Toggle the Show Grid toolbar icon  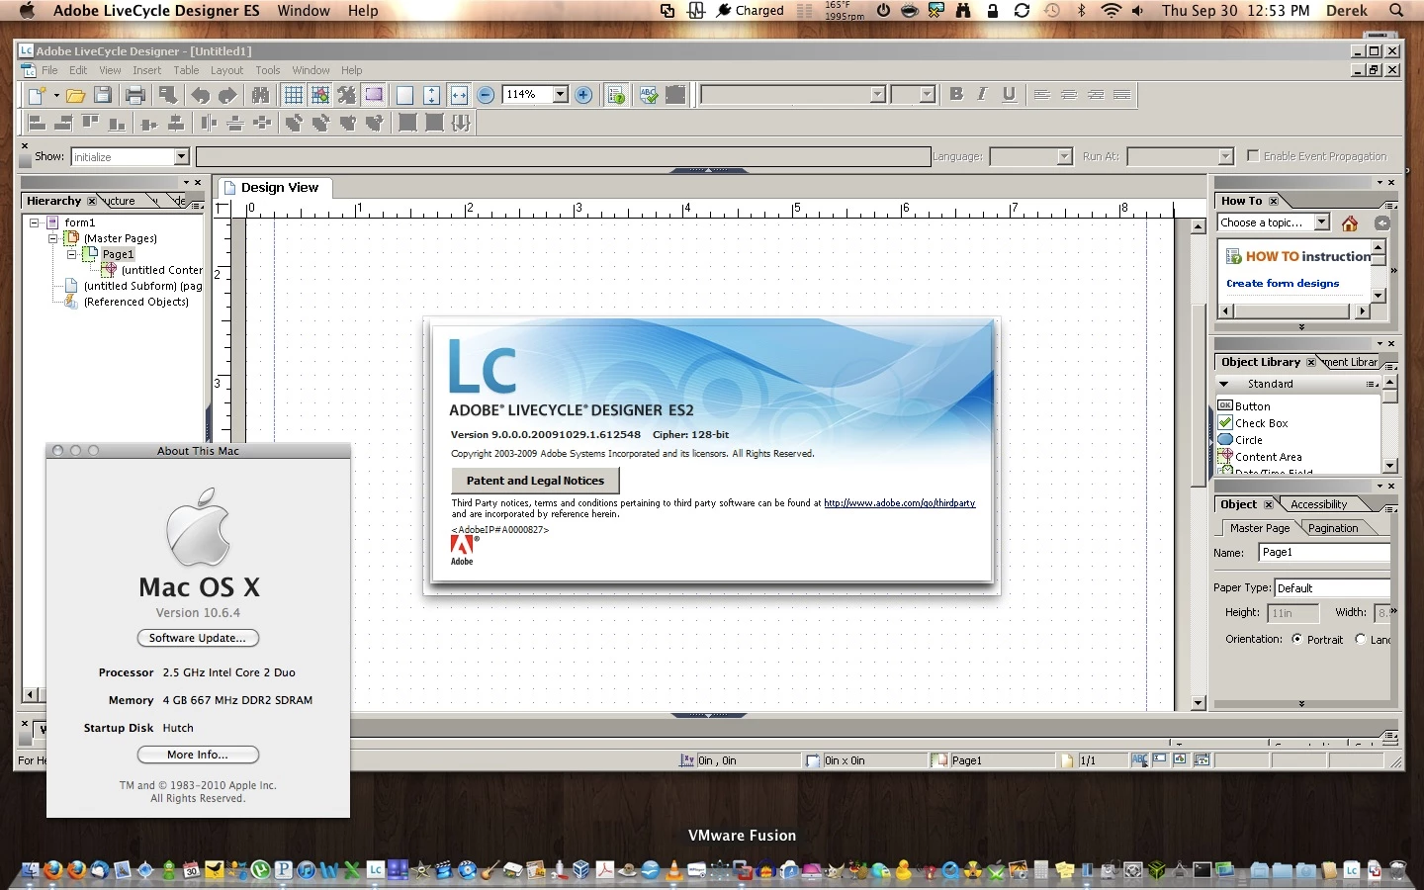294,95
